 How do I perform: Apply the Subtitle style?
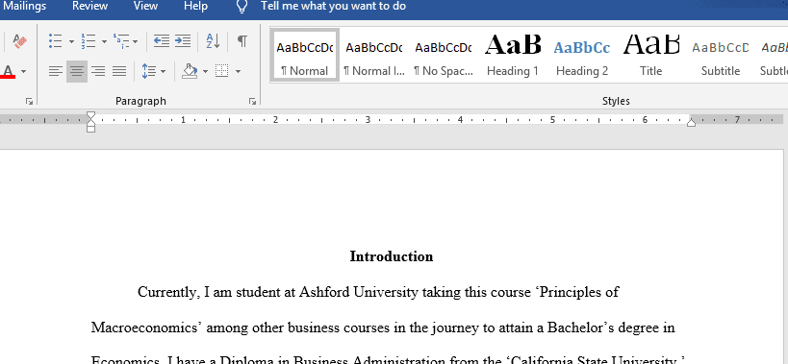(x=721, y=55)
